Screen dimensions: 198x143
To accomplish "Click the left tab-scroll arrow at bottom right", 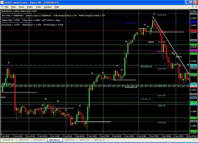I will [193, 140].
